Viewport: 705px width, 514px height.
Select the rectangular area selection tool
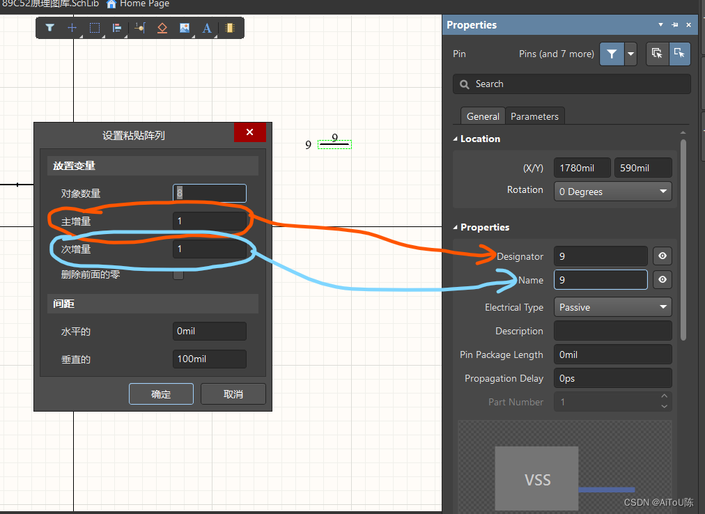point(95,28)
